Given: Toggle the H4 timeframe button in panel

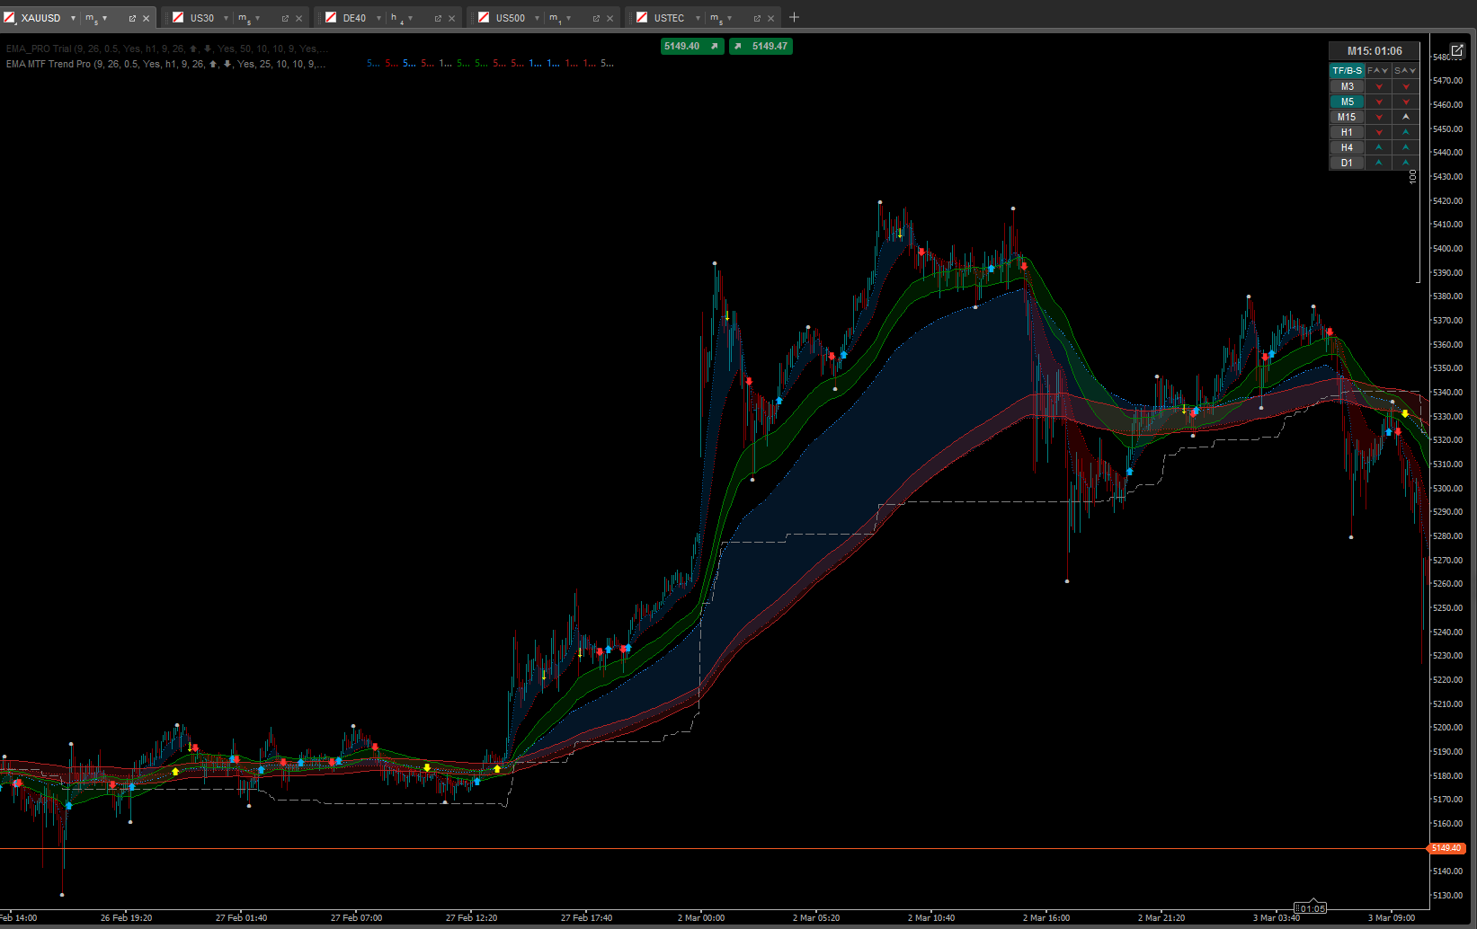Looking at the screenshot, I should point(1347,148).
